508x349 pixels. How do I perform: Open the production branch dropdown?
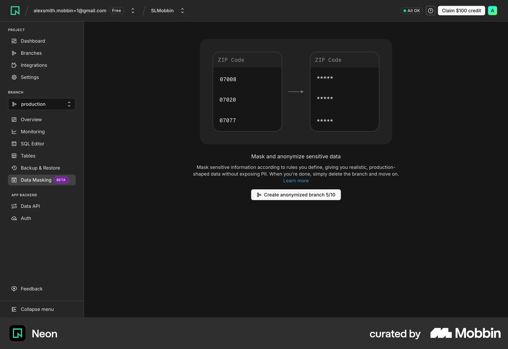(x=42, y=104)
